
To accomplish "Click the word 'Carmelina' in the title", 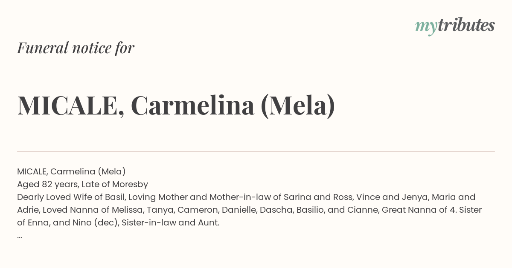I will pyautogui.click(x=193, y=105).
